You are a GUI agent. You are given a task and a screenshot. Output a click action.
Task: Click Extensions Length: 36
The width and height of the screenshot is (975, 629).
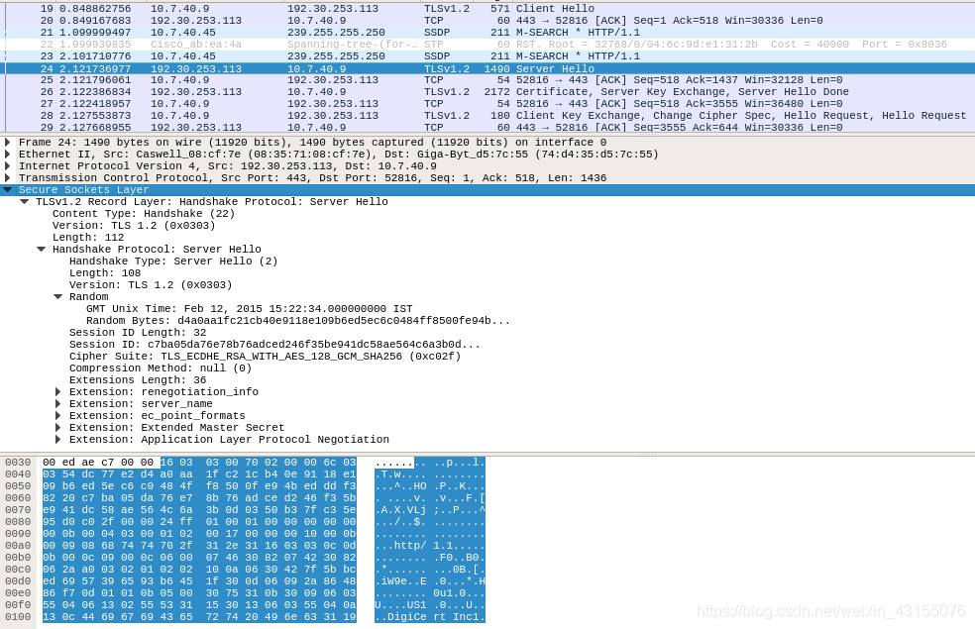click(x=138, y=379)
